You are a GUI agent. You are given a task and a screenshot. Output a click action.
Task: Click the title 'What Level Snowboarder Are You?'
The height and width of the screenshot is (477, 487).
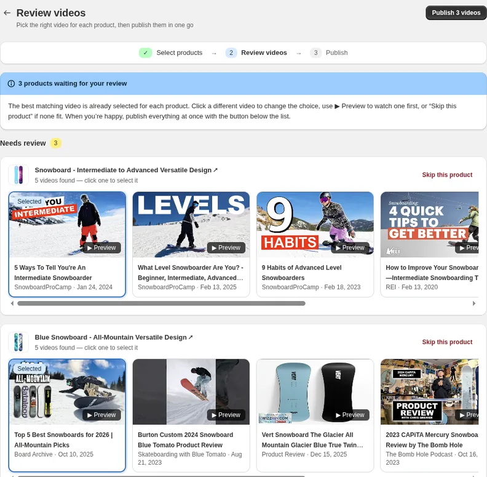[x=191, y=273]
